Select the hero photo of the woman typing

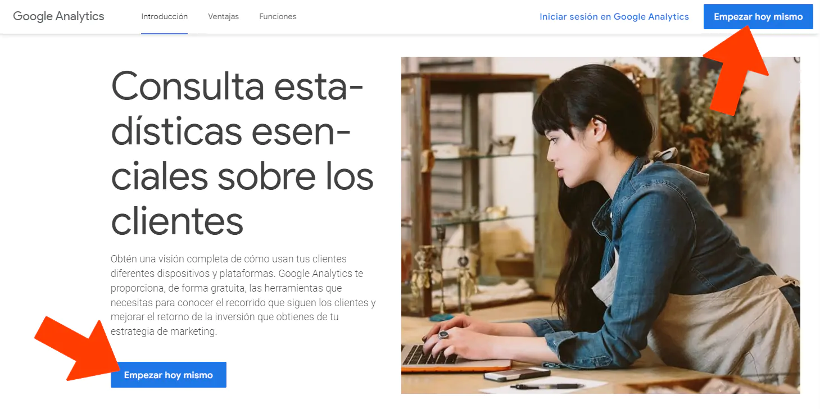point(600,225)
